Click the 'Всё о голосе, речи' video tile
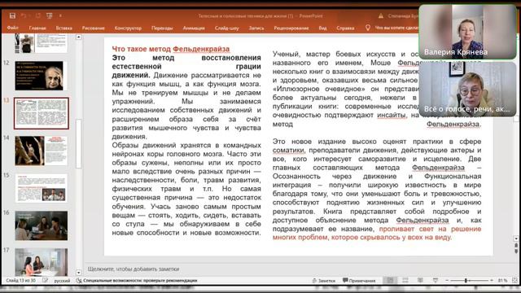 (467, 89)
